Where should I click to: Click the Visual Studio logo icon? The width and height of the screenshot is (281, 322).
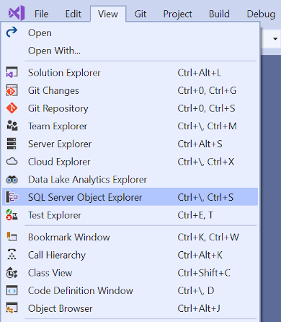17,13
